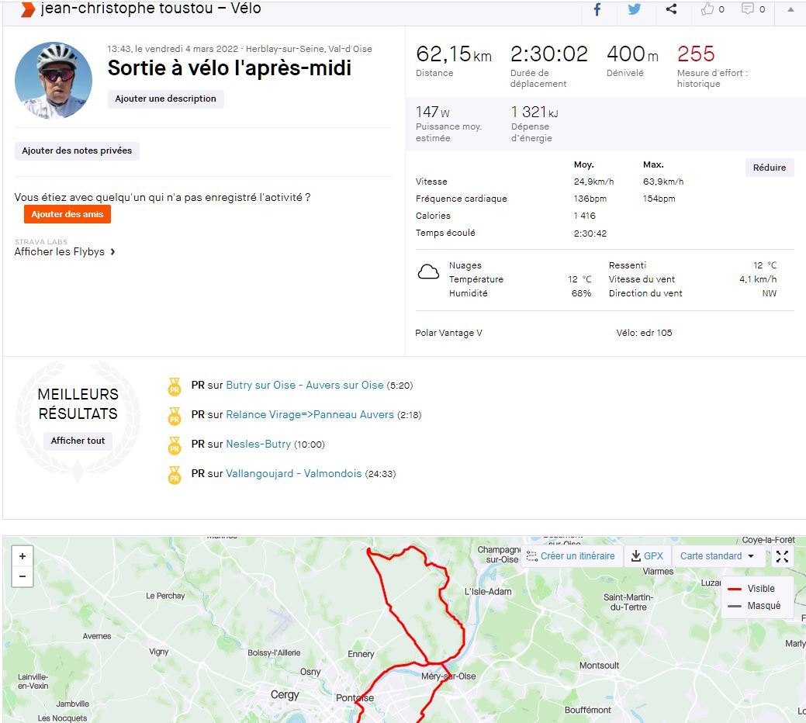The image size is (806, 723).
Task: Expand Afficher les Flybys
Action: (65, 252)
